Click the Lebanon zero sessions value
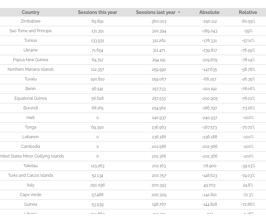Viewport: 266px width, 216px height. point(97,137)
